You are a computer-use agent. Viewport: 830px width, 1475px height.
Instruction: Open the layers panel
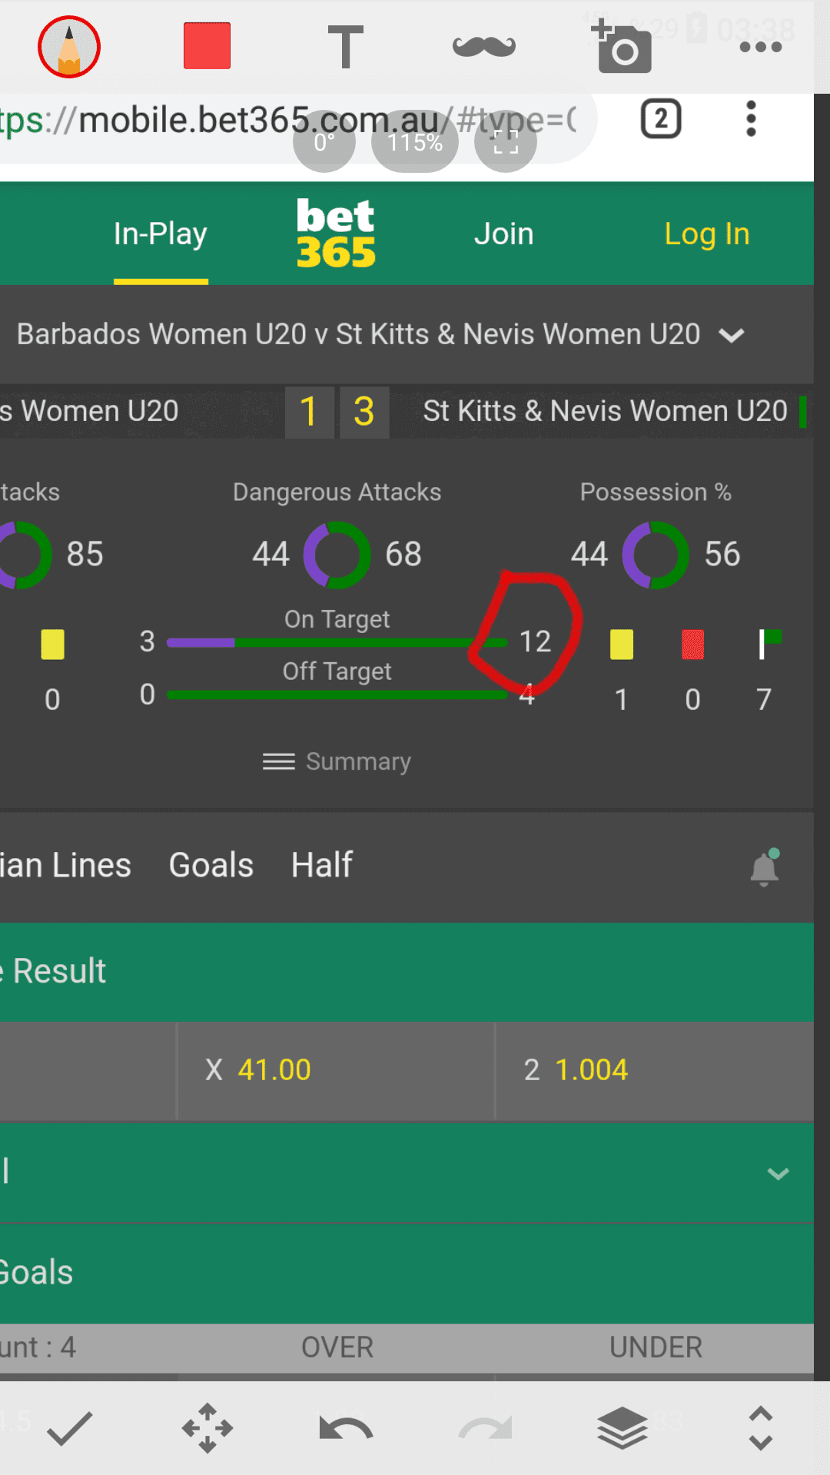pyautogui.click(x=622, y=1429)
